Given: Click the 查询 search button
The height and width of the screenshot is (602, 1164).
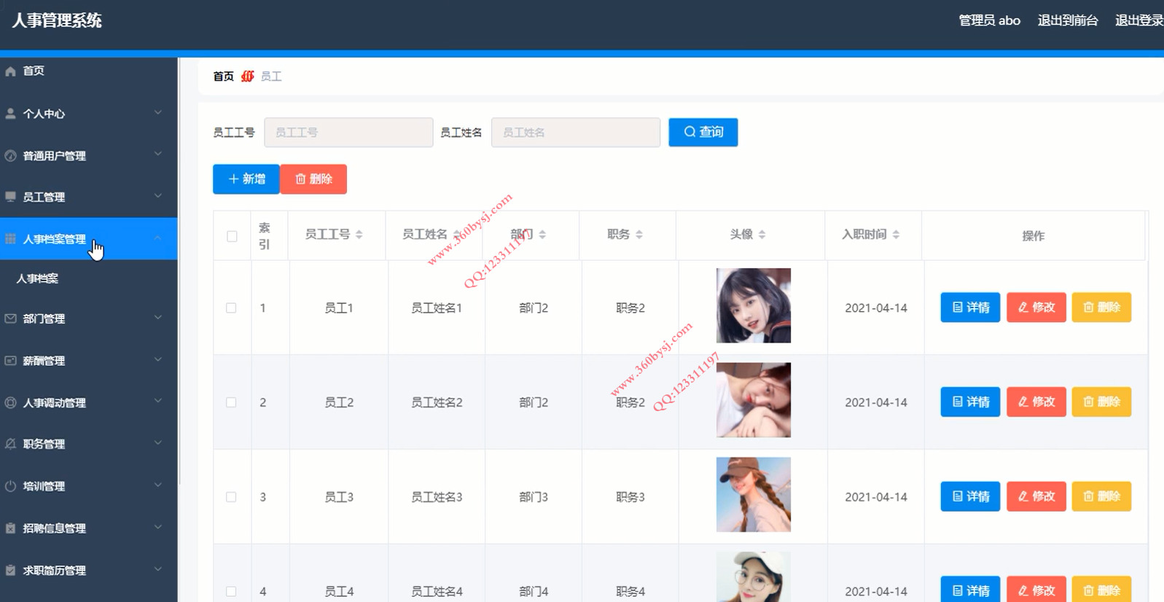Looking at the screenshot, I should click(703, 132).
